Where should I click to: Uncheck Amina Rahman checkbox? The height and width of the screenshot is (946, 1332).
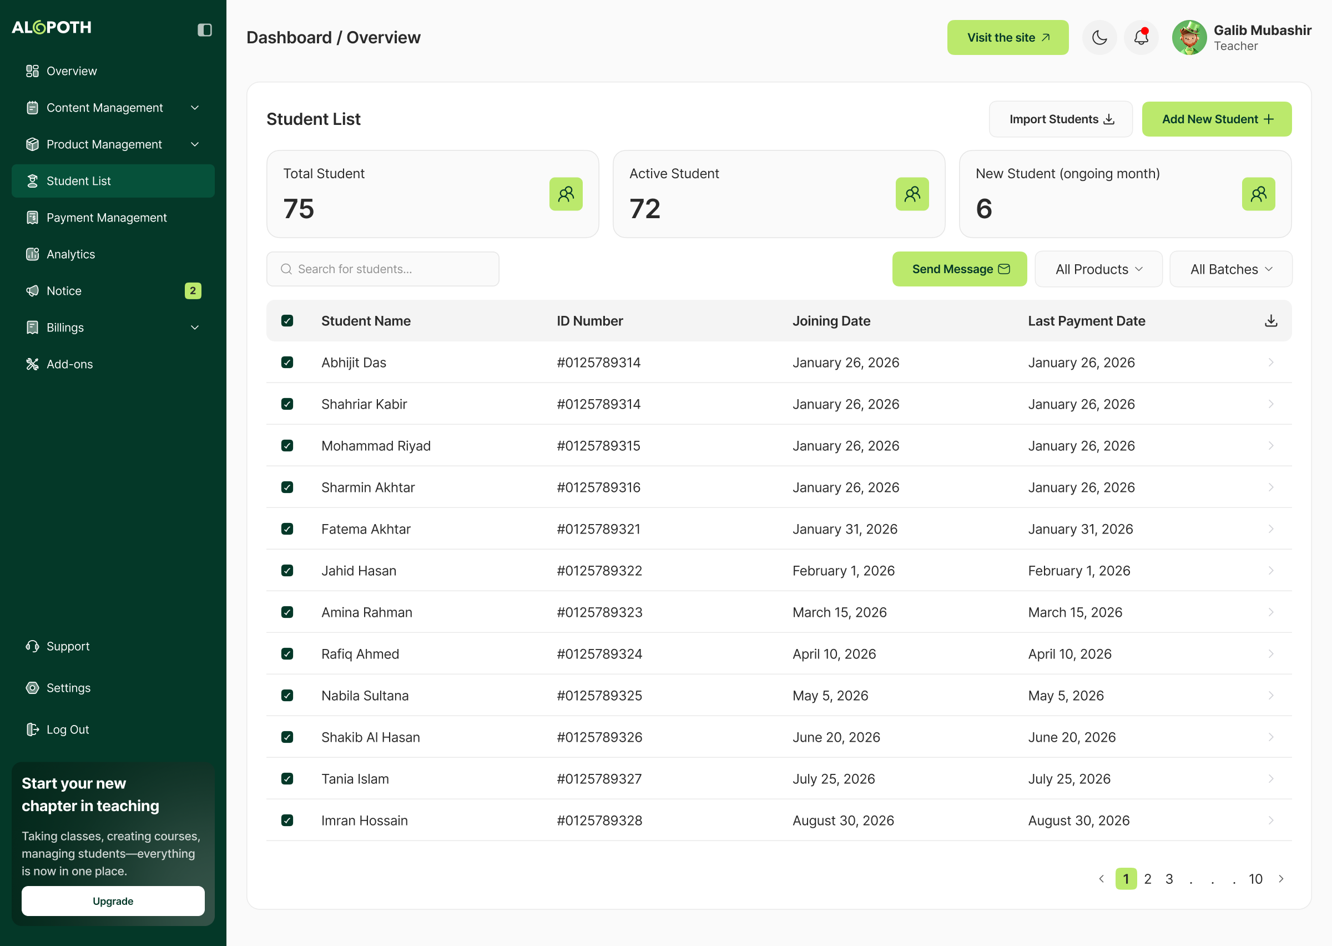click(x=287, y=612)
